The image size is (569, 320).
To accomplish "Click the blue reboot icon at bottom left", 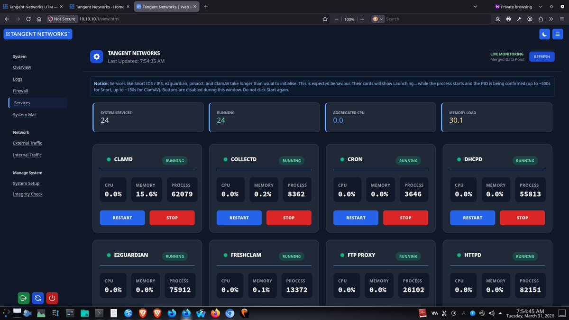I will coord(38,298).
